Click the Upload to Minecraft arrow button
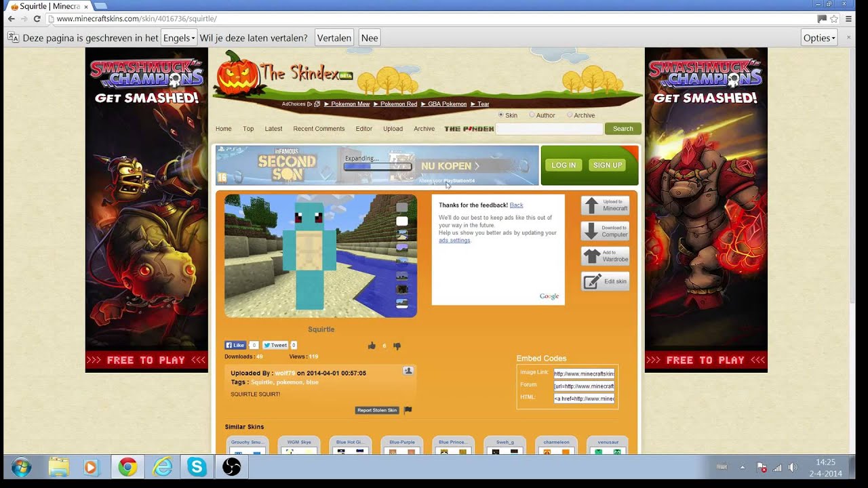868x488 pixels. pyautogui.click(x=605, y=205)
